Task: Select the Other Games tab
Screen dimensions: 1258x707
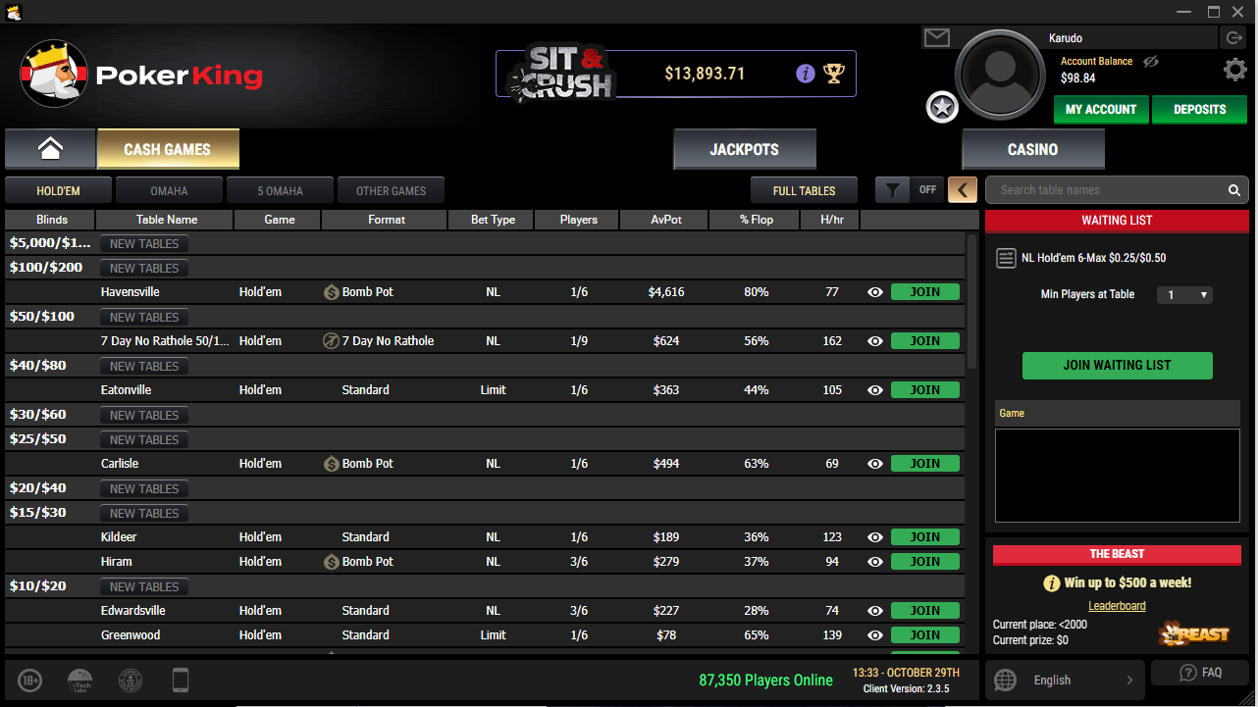Action: pyautogui.click(x=391, y=190)
